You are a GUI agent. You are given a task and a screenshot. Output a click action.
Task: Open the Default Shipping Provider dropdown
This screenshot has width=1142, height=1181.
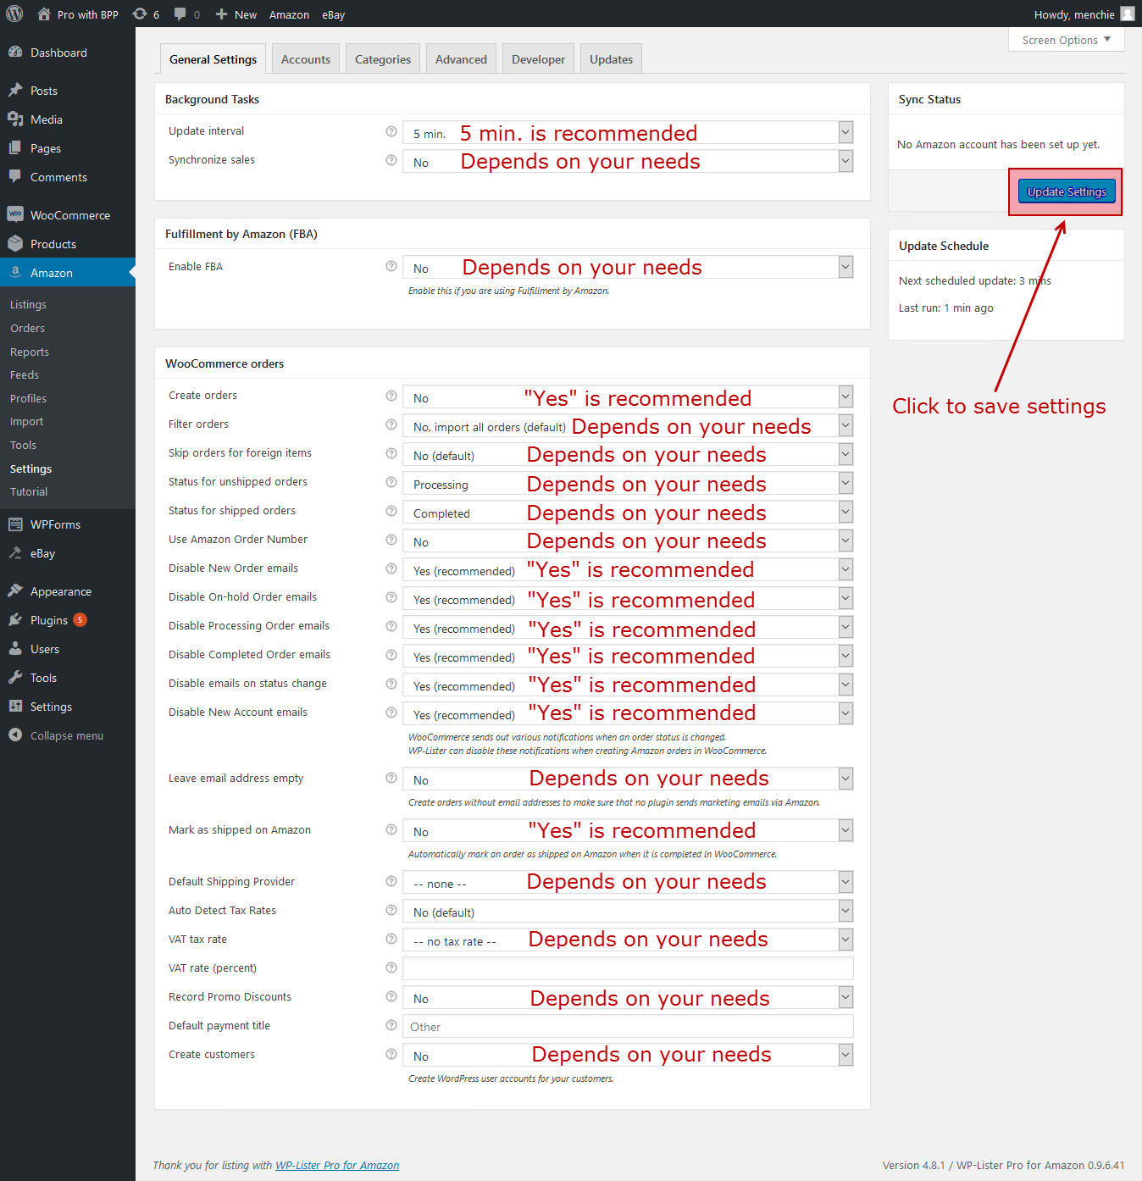point(628,882)
